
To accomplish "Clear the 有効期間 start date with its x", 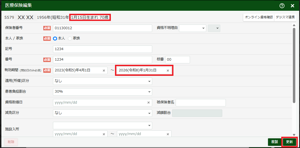I will 104,71.
